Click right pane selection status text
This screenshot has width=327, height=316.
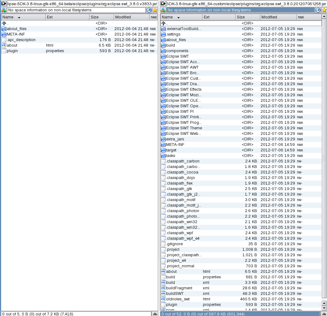tap(203, 314)
